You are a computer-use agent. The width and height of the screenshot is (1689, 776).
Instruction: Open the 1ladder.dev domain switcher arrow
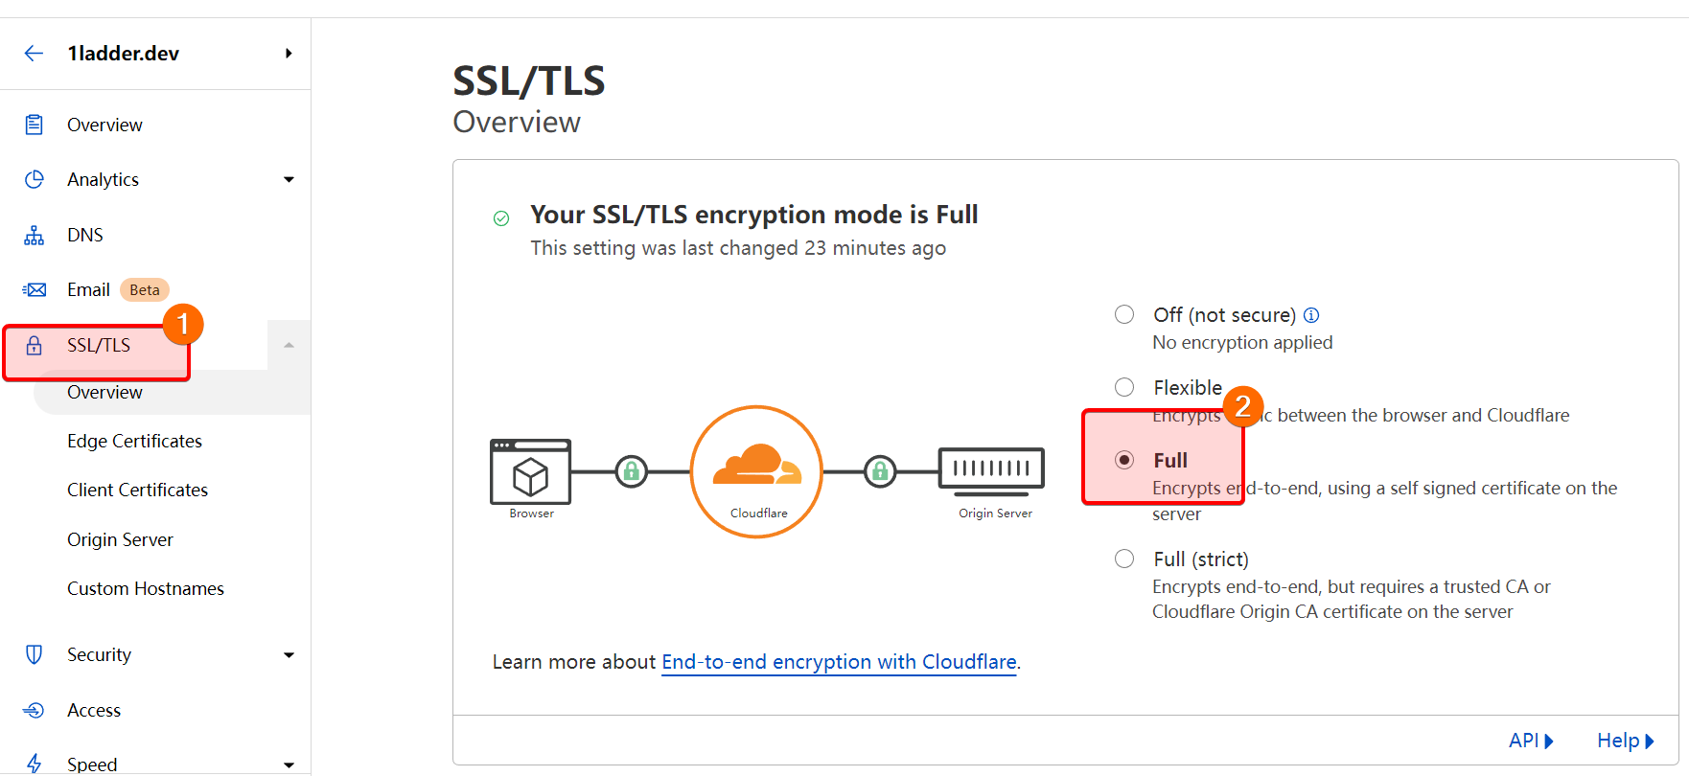click(288, 54)
